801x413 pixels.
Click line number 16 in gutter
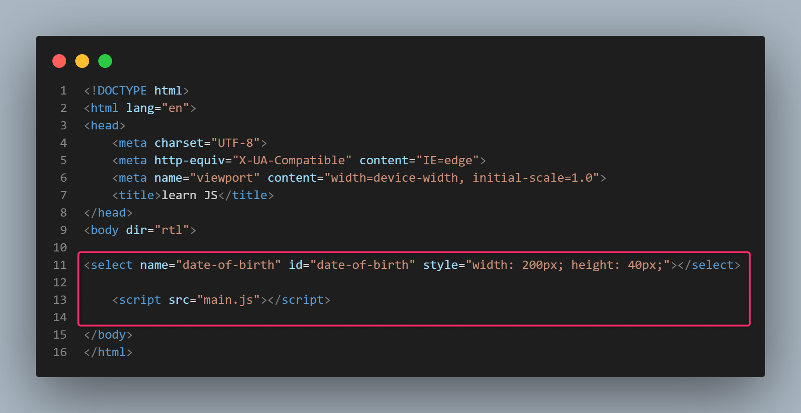(x=60, y=352)
